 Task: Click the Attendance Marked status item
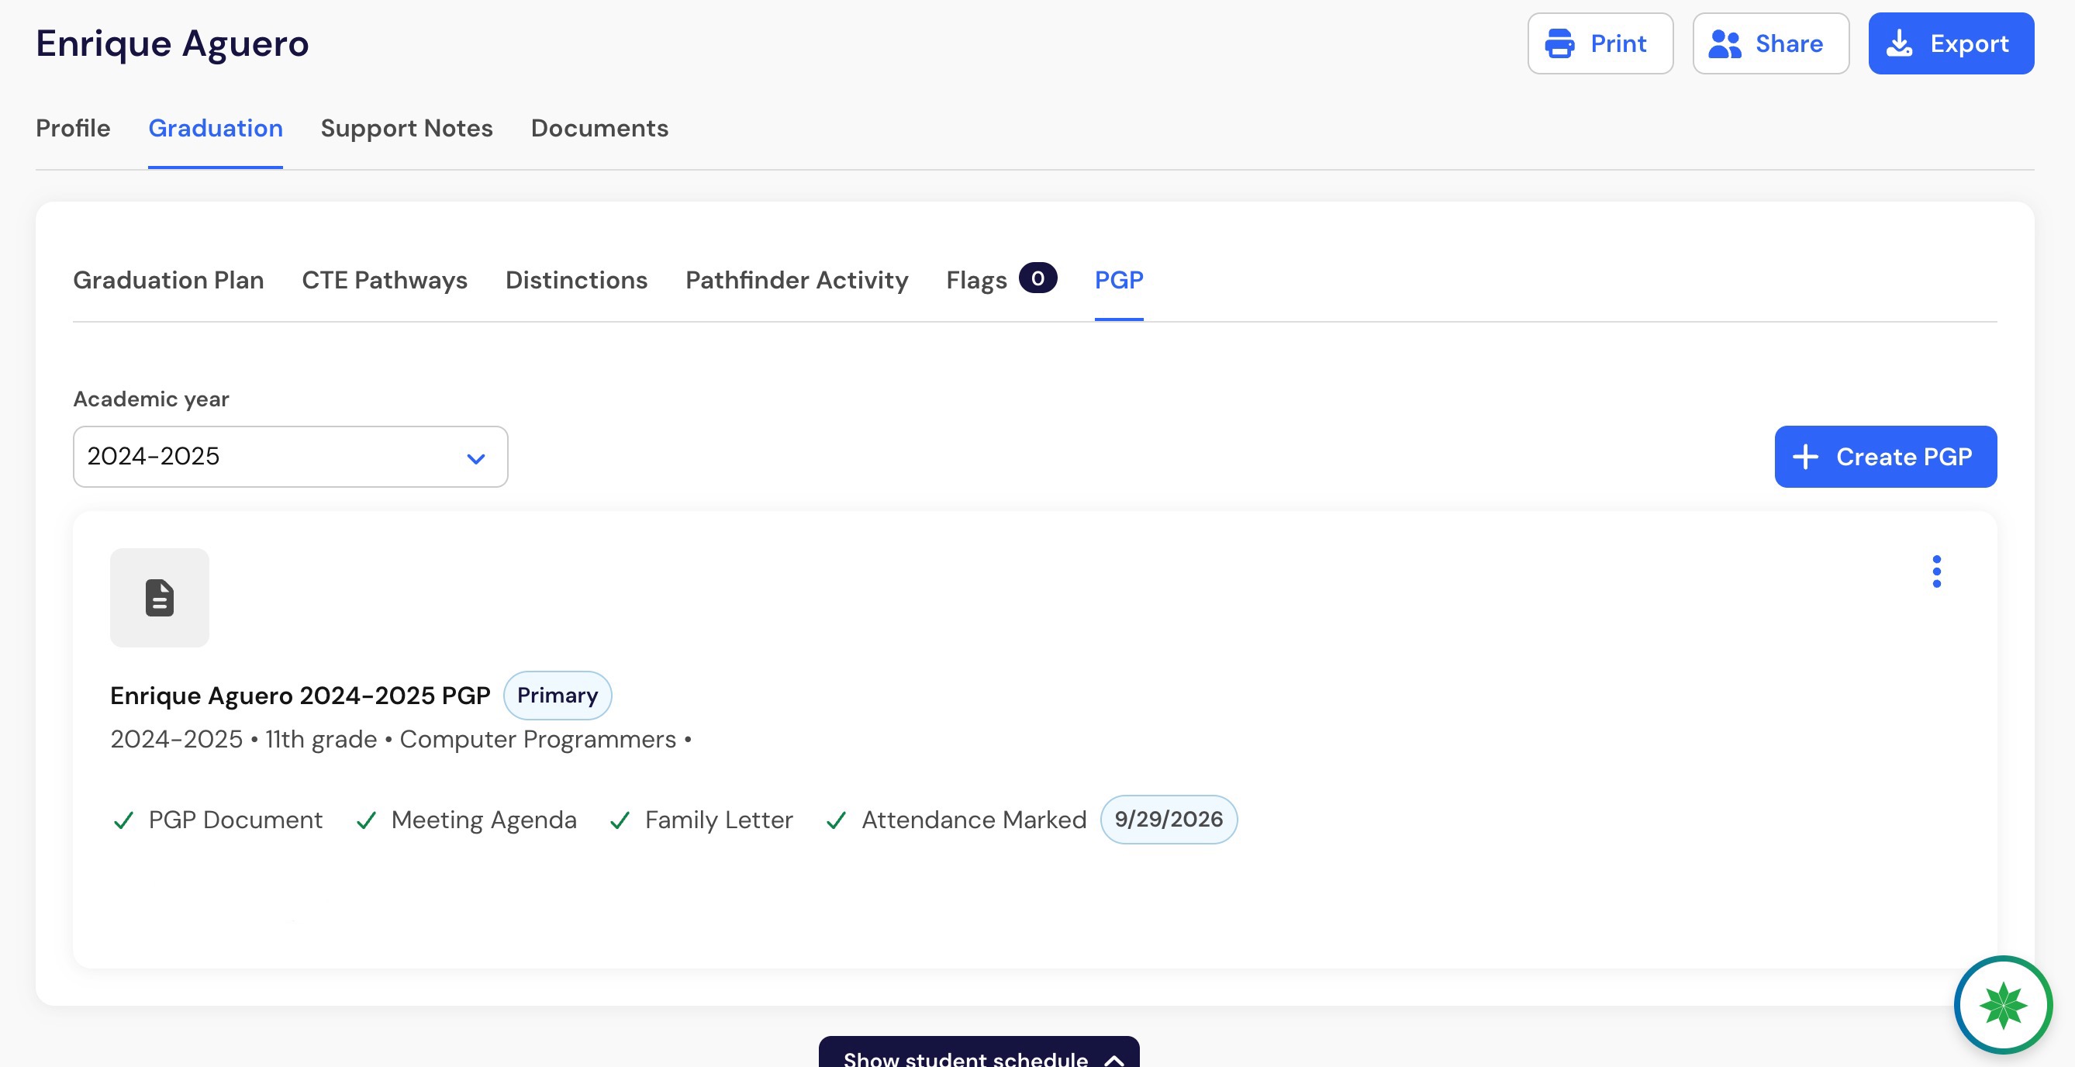tap(956, 820)
